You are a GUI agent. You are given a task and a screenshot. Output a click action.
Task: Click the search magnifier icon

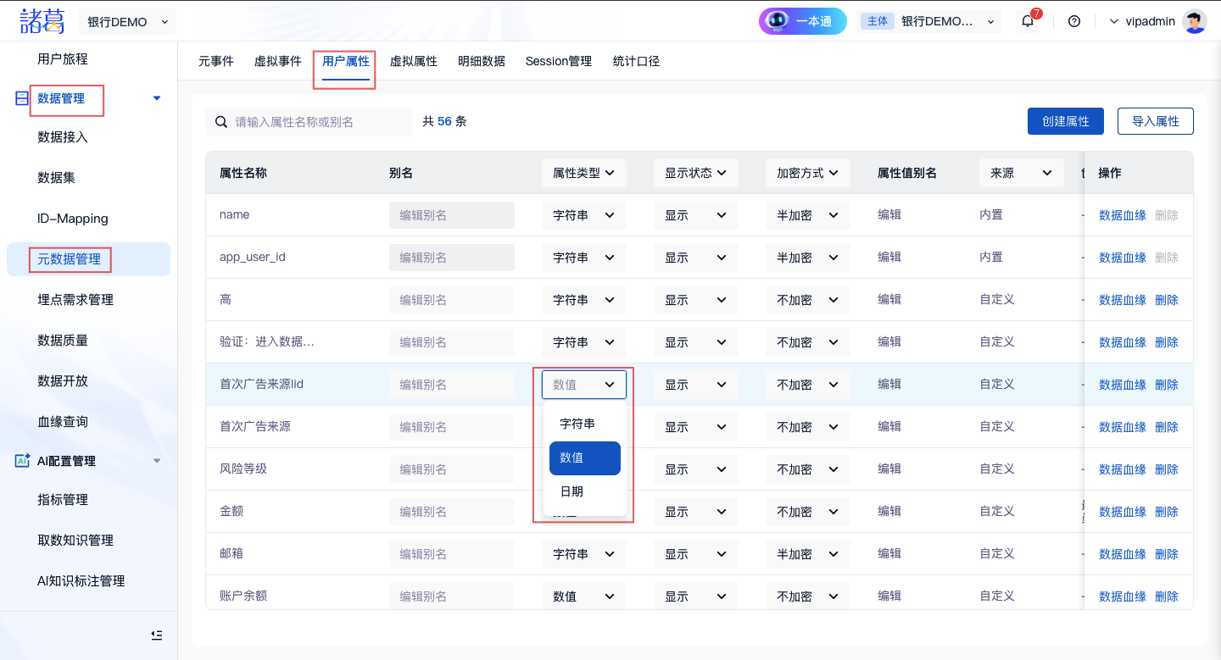(221, 122)
